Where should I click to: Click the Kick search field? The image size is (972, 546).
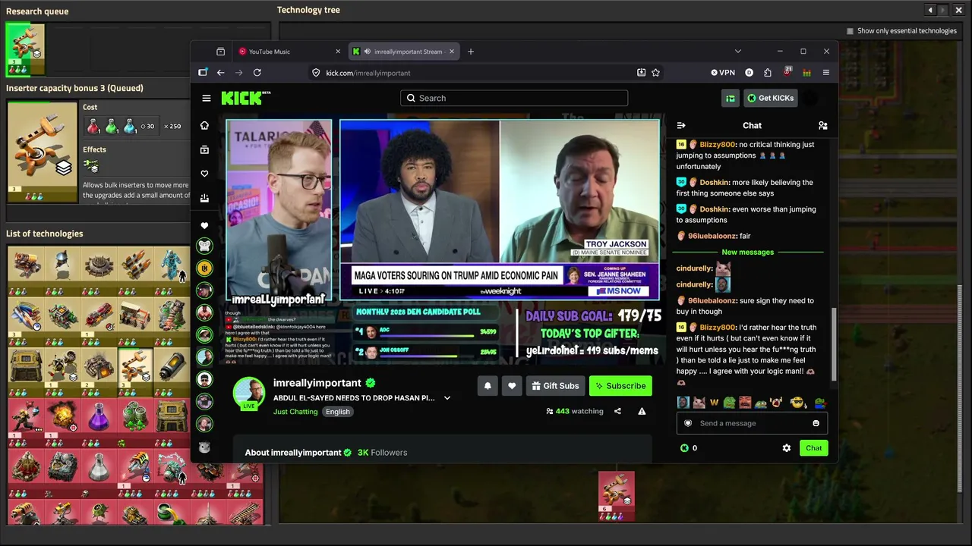coord(514,98)
